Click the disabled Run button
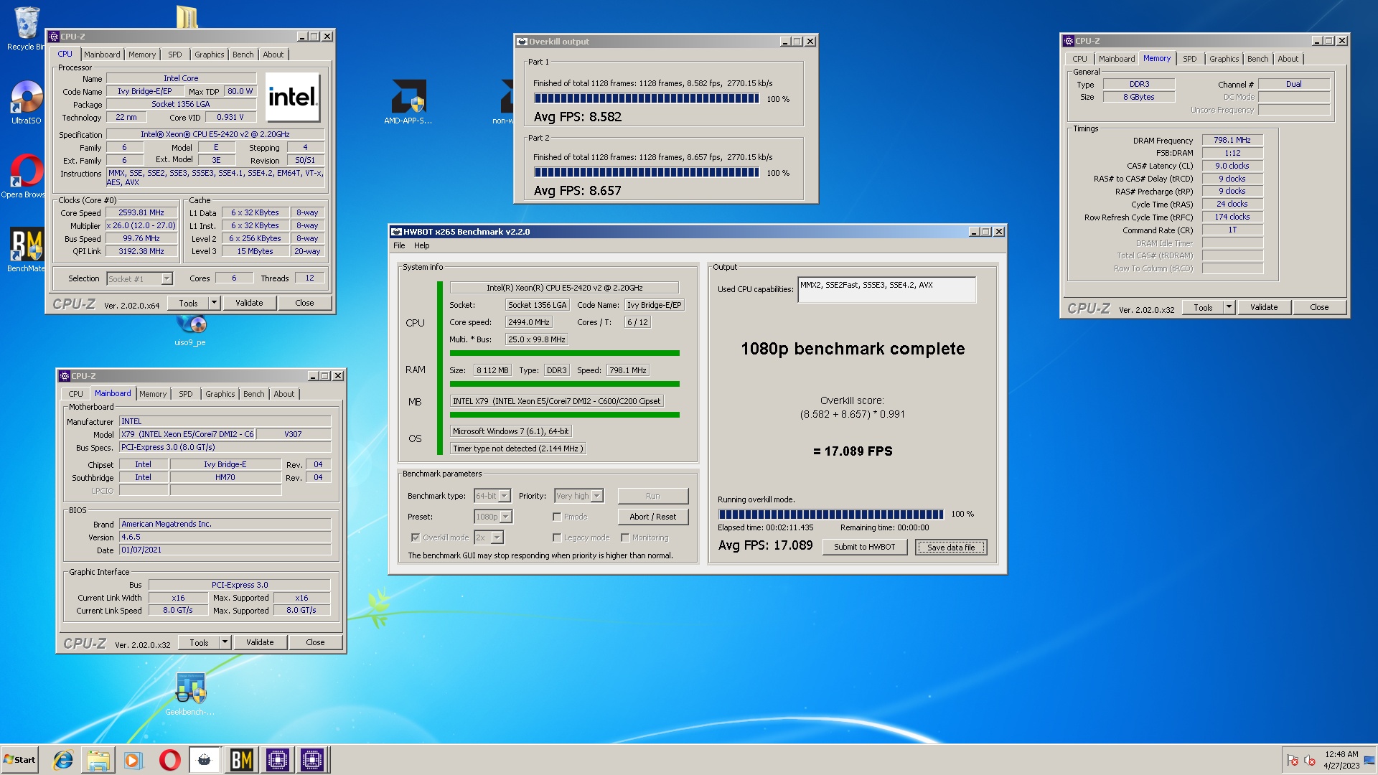The width and height of the screenshot is (1378, 775). tap(652, 496)
